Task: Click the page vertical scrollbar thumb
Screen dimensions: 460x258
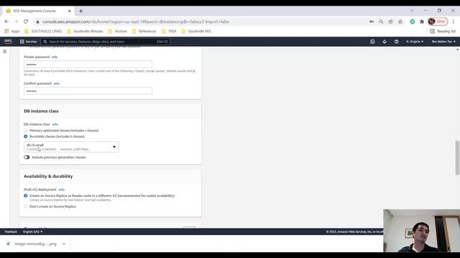Action: point(457,158)
